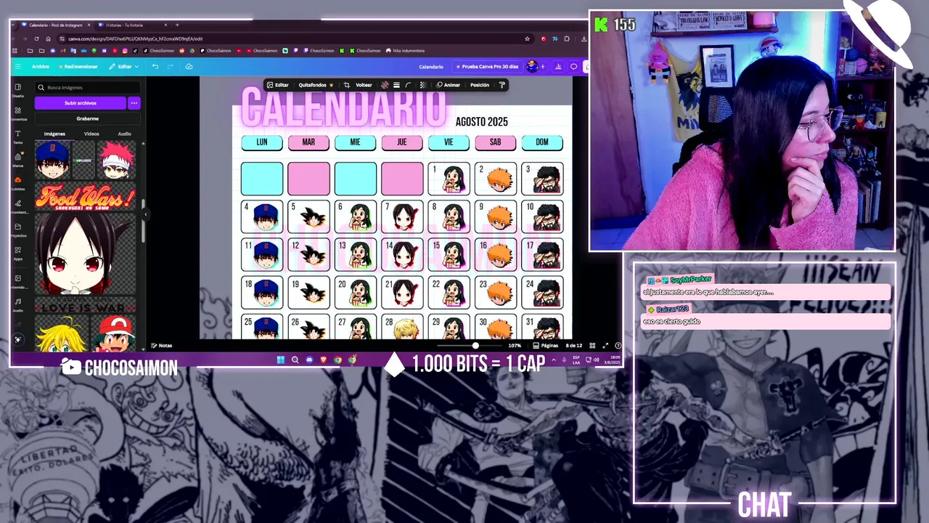Click the Posición button

(x=480, y=85)
